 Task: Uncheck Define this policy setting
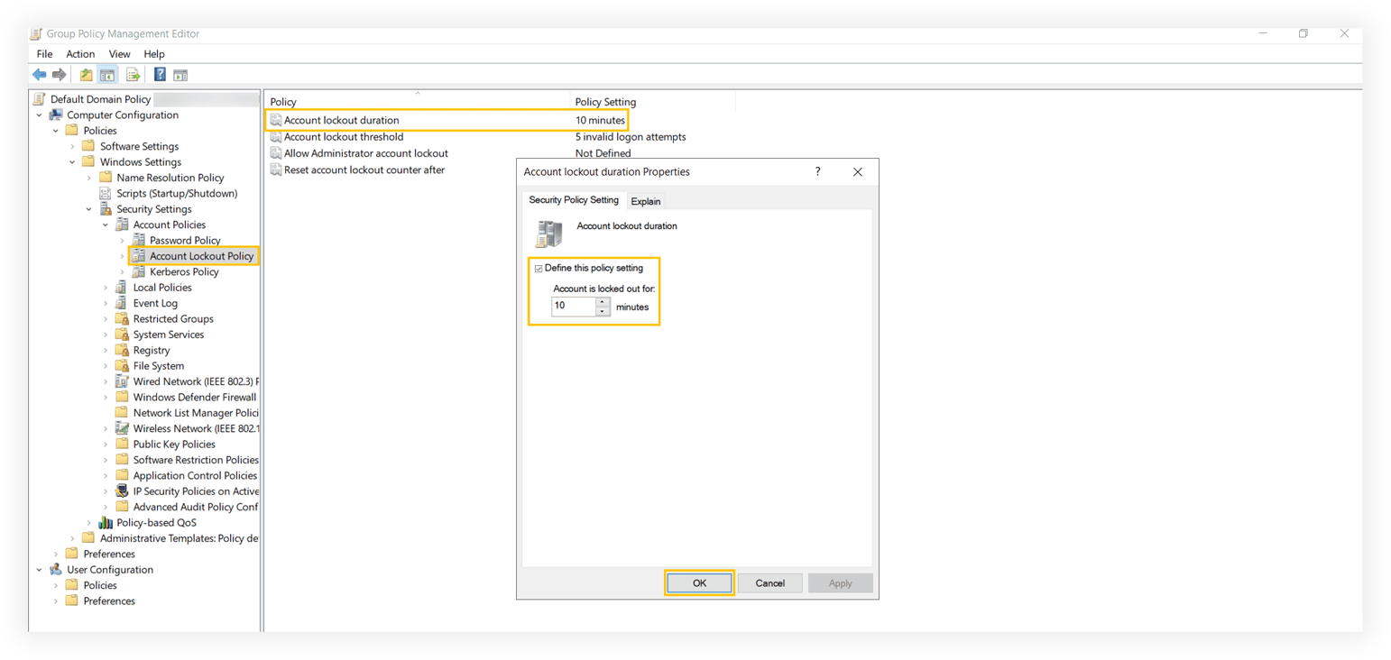tap(539, 268)
